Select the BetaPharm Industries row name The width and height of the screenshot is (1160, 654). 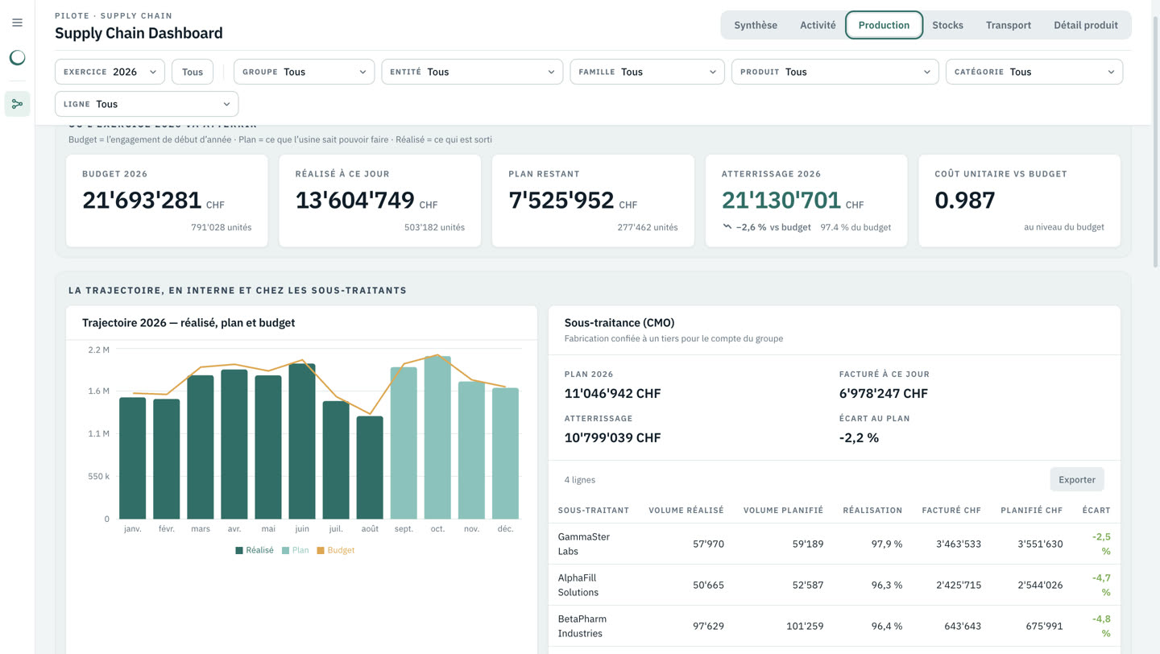(x=582, y=626)
